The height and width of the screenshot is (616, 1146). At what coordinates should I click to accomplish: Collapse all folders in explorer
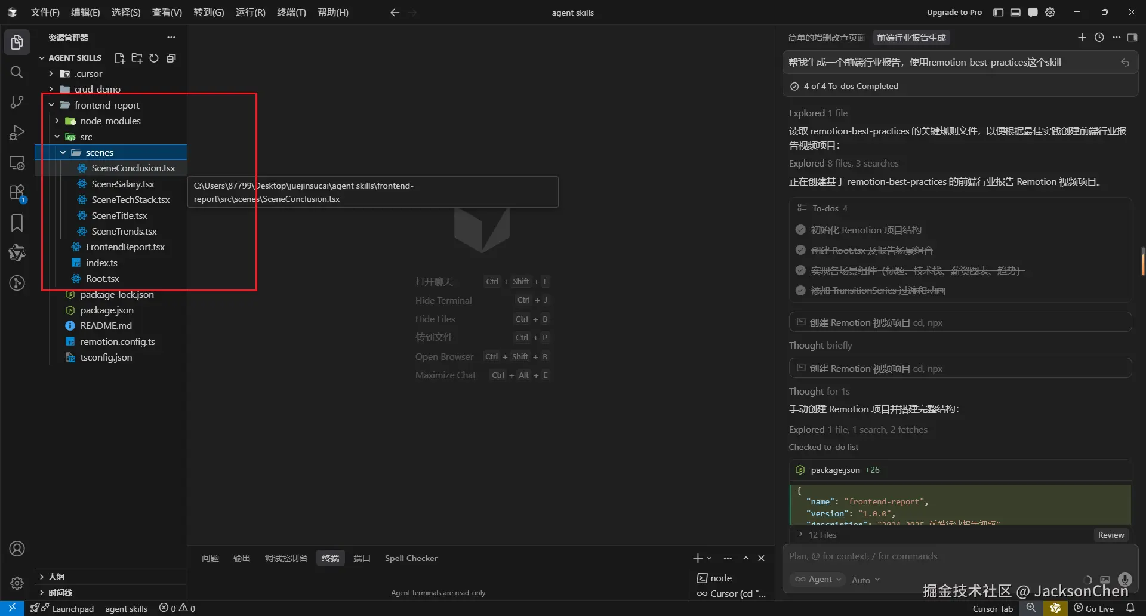tap(171, 58)
